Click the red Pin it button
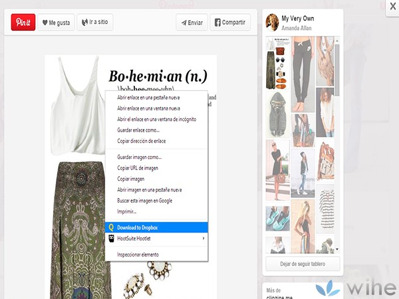Viewport: 399px width, 299px height. click(x=23, y=22)
